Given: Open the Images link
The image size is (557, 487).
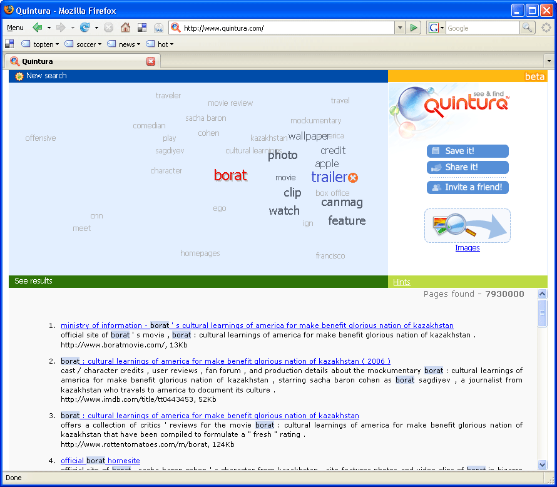Looking at the screenshot, I should tap(467, 248).
